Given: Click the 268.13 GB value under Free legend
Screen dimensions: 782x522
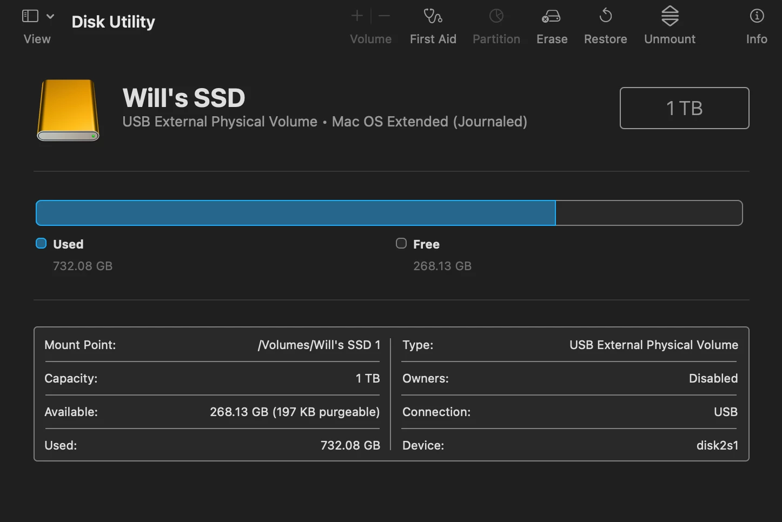Looking at the screenshot, I should tap(442, 266).
